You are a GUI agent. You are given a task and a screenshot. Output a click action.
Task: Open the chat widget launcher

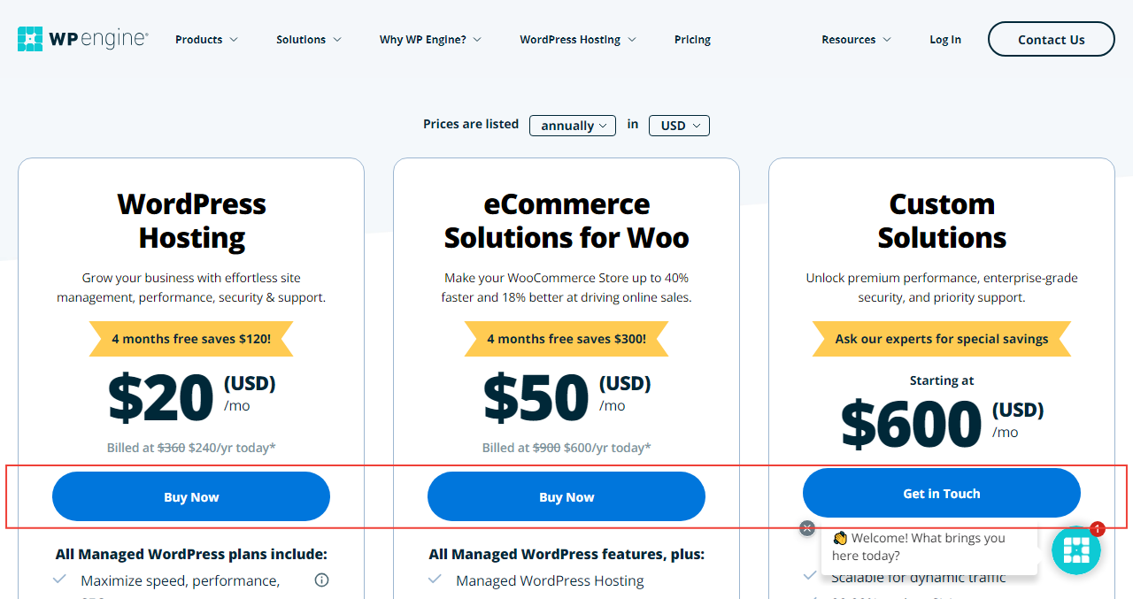pyautogui.click(x=1075, y=549)
